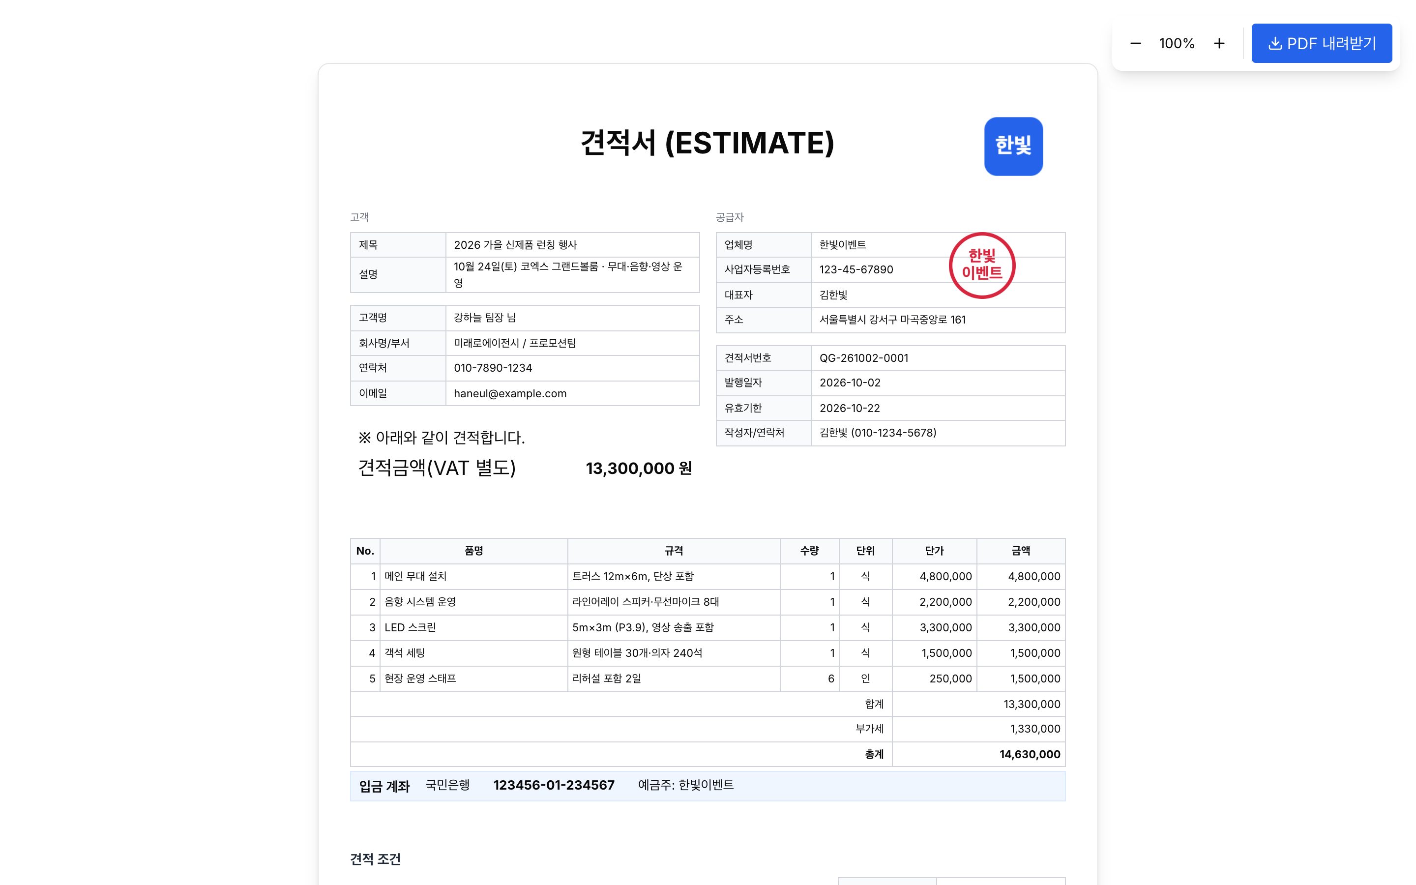Click estimate amount 13,300,000 원

[638, 468]
